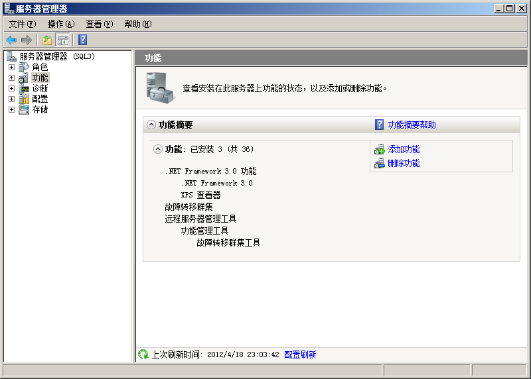The width and height of the screenshot is (531, 379).
Task: Open the 操作(A) menu
Action: (x=61, y=24)
